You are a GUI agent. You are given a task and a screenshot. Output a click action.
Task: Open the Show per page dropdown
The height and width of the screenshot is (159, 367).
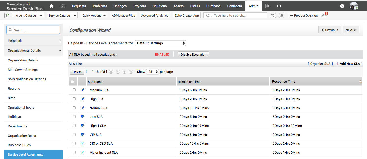pyautogui.click(x=152, y=72)
